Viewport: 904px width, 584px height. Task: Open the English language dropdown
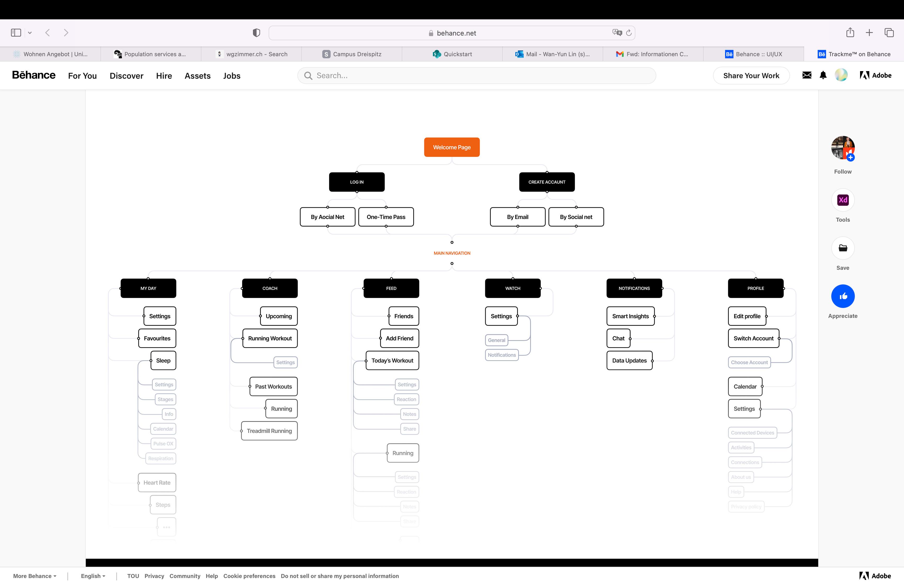click(x=93, y=576)
